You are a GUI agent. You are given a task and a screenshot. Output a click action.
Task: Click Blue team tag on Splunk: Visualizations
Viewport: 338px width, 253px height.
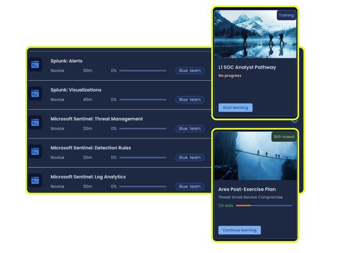[x=189, y=100]
